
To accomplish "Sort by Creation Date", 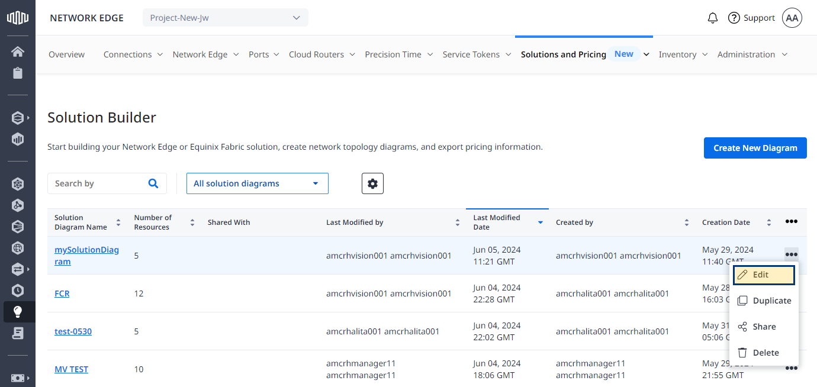I will point(769,222).
